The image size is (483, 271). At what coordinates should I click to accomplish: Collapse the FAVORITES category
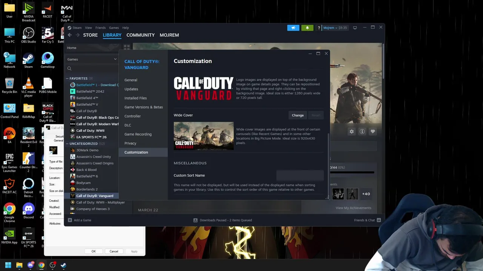tap(67, 78)
